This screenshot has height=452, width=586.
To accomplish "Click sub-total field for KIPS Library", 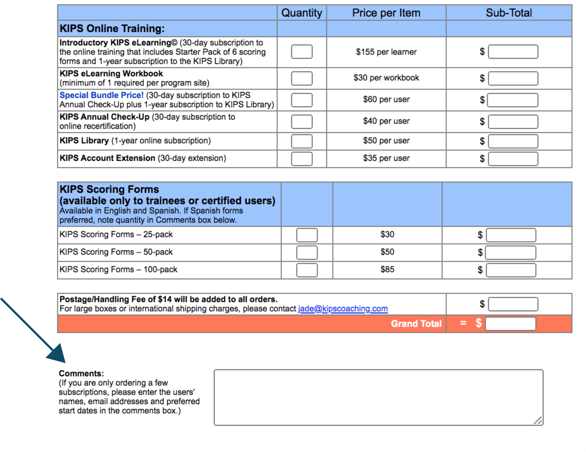I will click(513, 141).
